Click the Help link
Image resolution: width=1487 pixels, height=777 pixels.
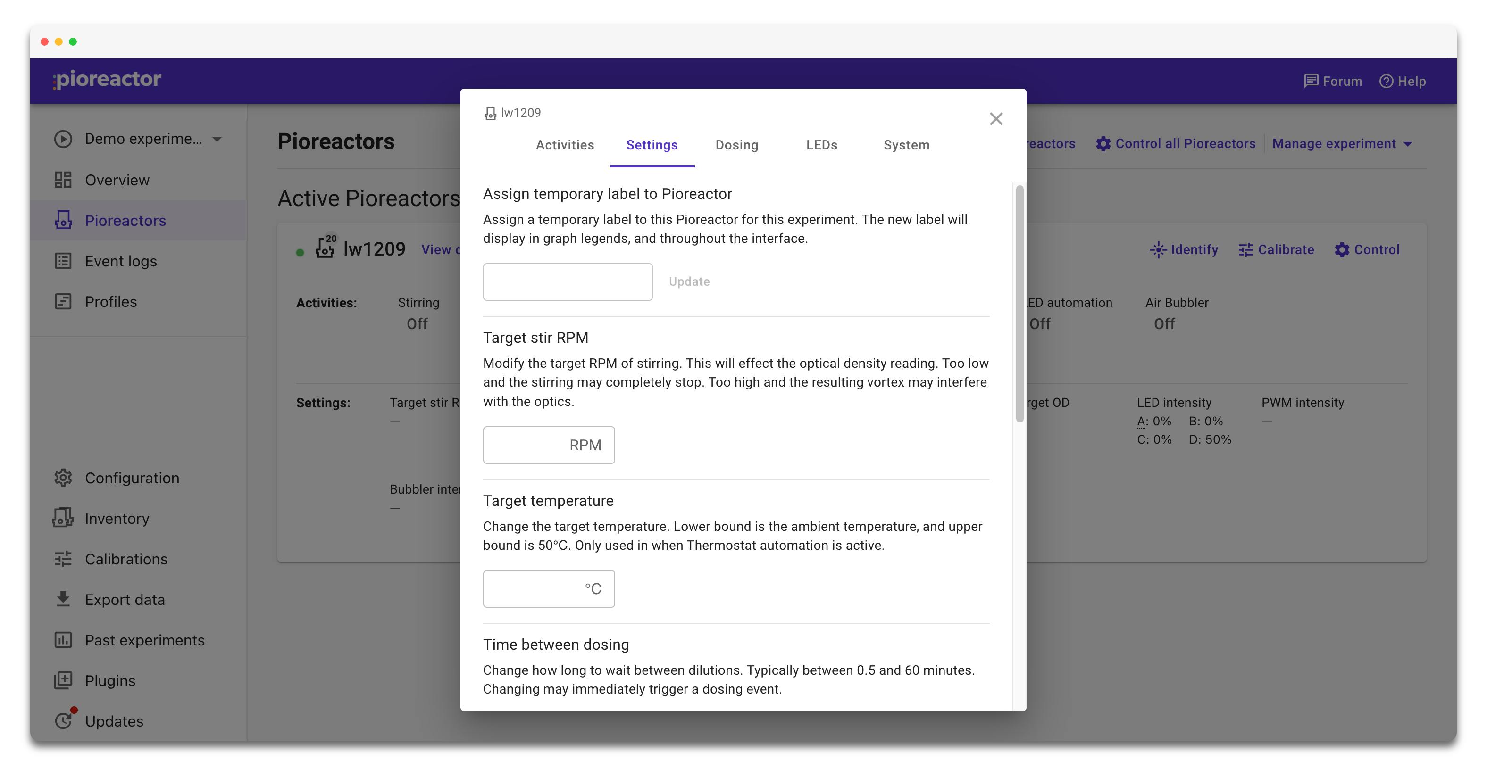point(1403,82)
